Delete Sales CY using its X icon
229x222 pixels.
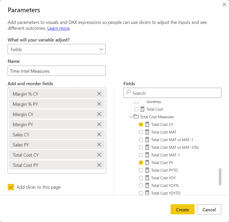(x=99, y=135)
